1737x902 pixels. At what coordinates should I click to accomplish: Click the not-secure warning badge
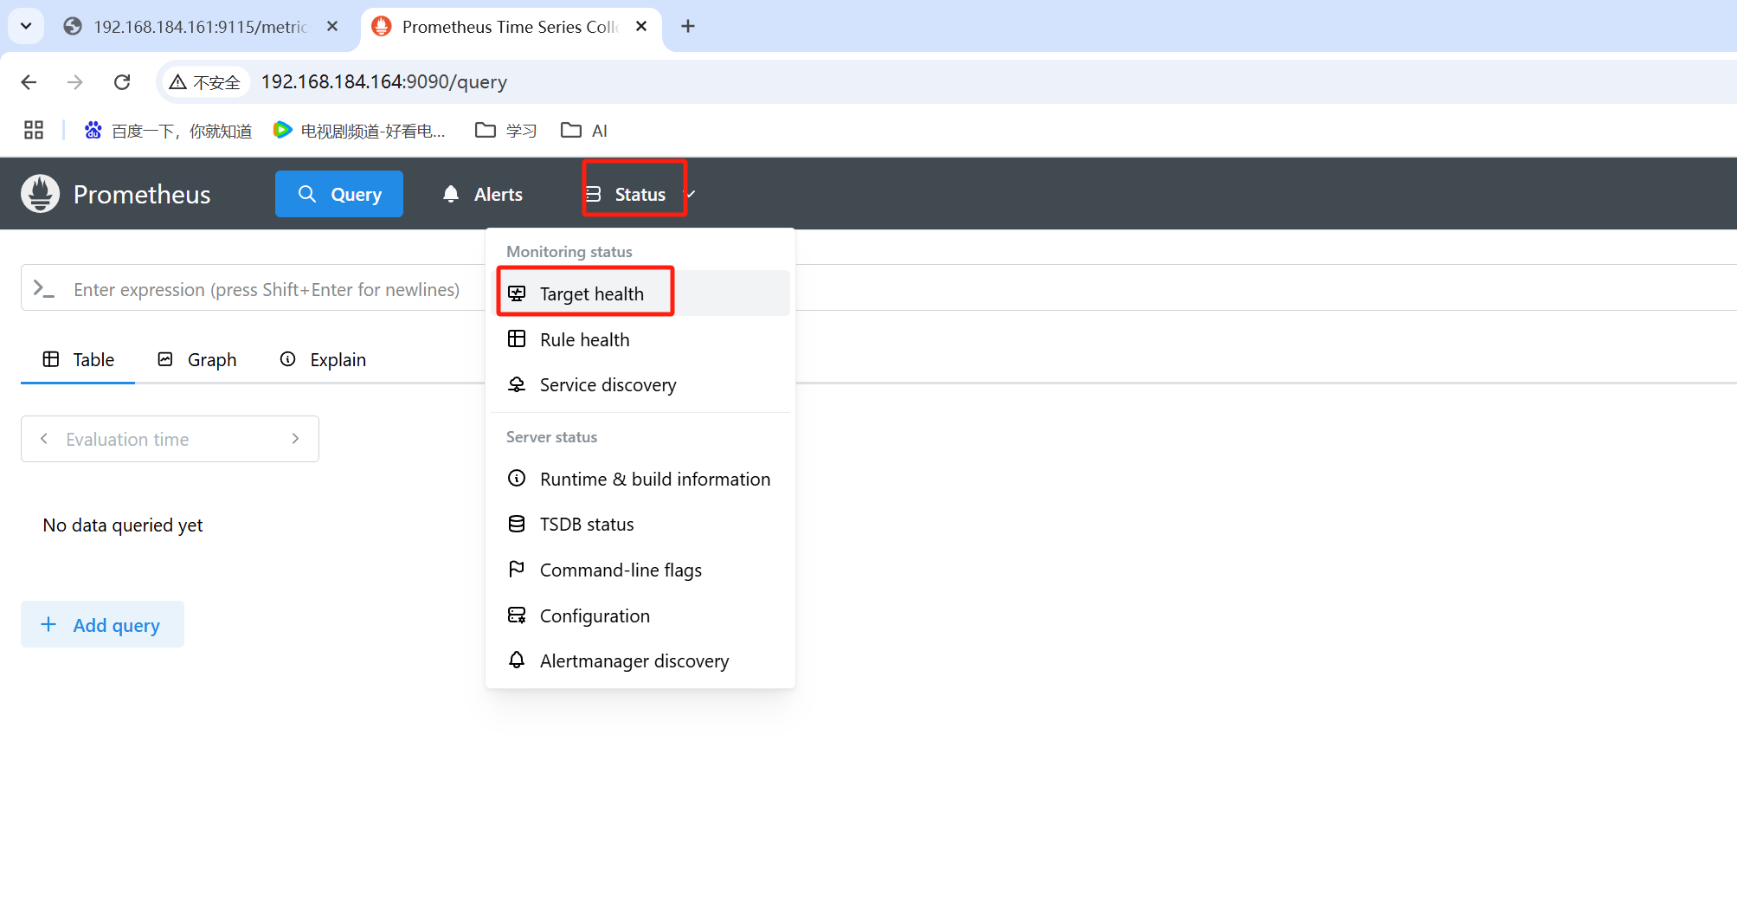click(x=205, y=82)
